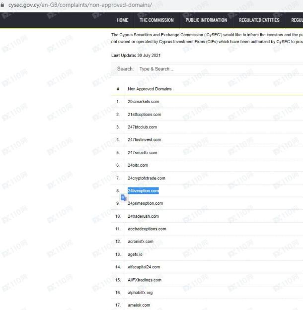Click the Non Approved Domains column header

tap(150, 89)
